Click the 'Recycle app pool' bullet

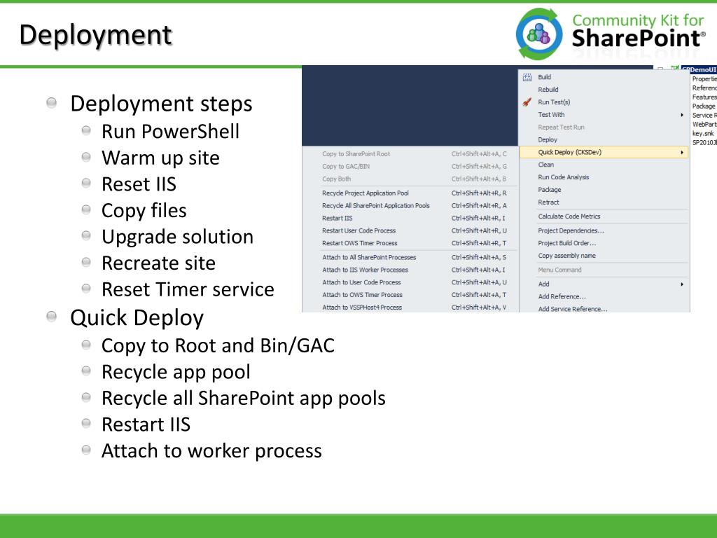pos(176,372)
